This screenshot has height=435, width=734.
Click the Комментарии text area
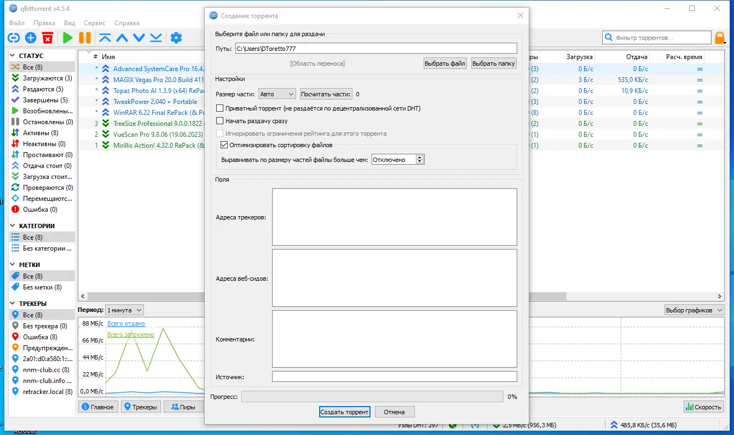pos(394,339)
